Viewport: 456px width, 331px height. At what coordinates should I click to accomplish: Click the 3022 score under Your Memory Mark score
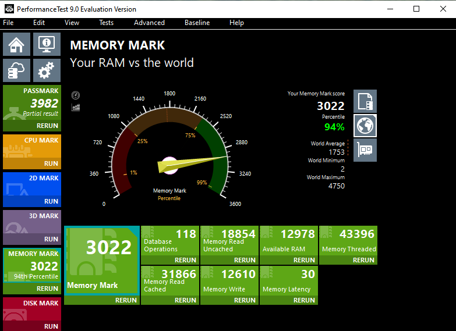click(x=331, y=106)
